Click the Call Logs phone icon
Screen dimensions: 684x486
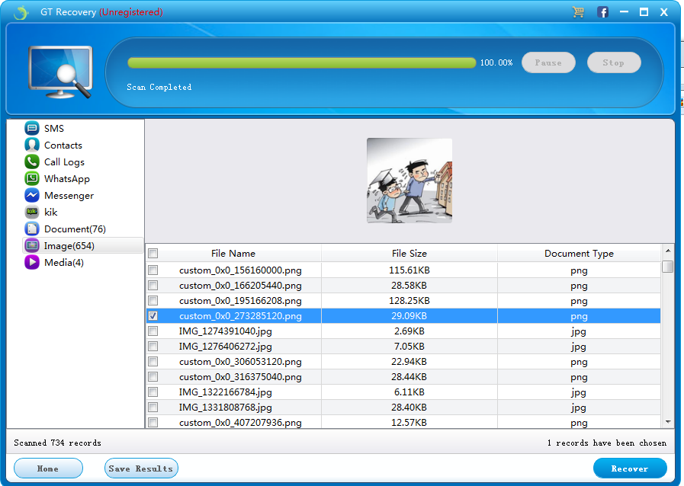(x=32, y=161)
